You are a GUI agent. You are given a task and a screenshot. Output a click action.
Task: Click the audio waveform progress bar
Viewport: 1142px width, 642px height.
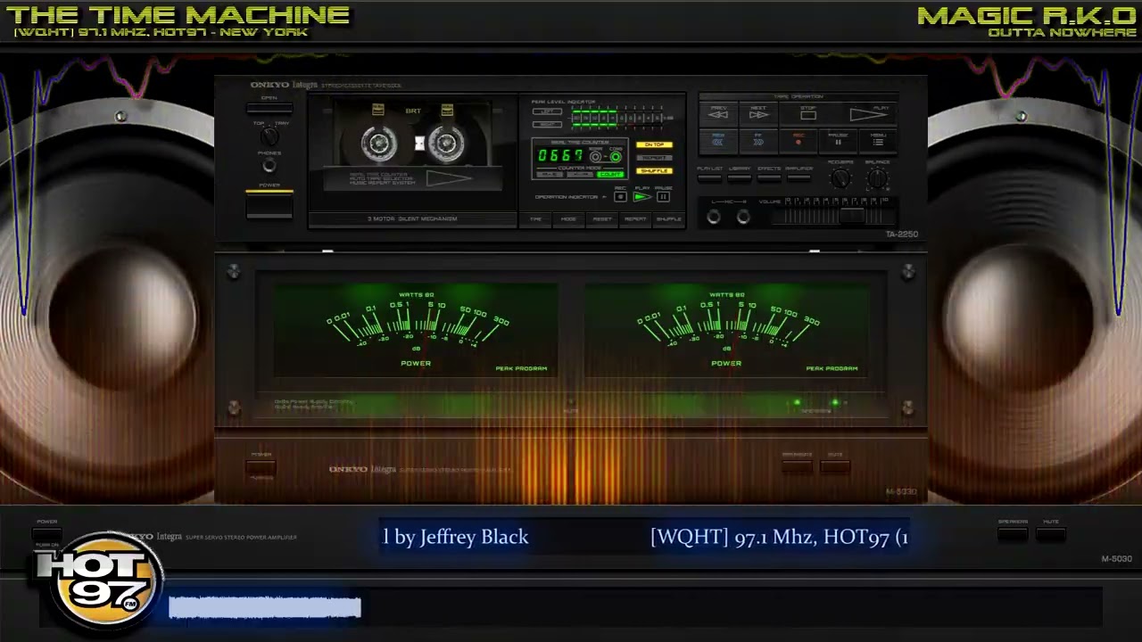pos(264,608)
